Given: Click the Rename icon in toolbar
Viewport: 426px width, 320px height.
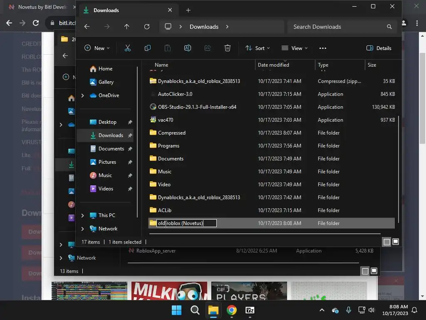Looking at the screenshot, I should pyautogui.click(x=188, y=48).
